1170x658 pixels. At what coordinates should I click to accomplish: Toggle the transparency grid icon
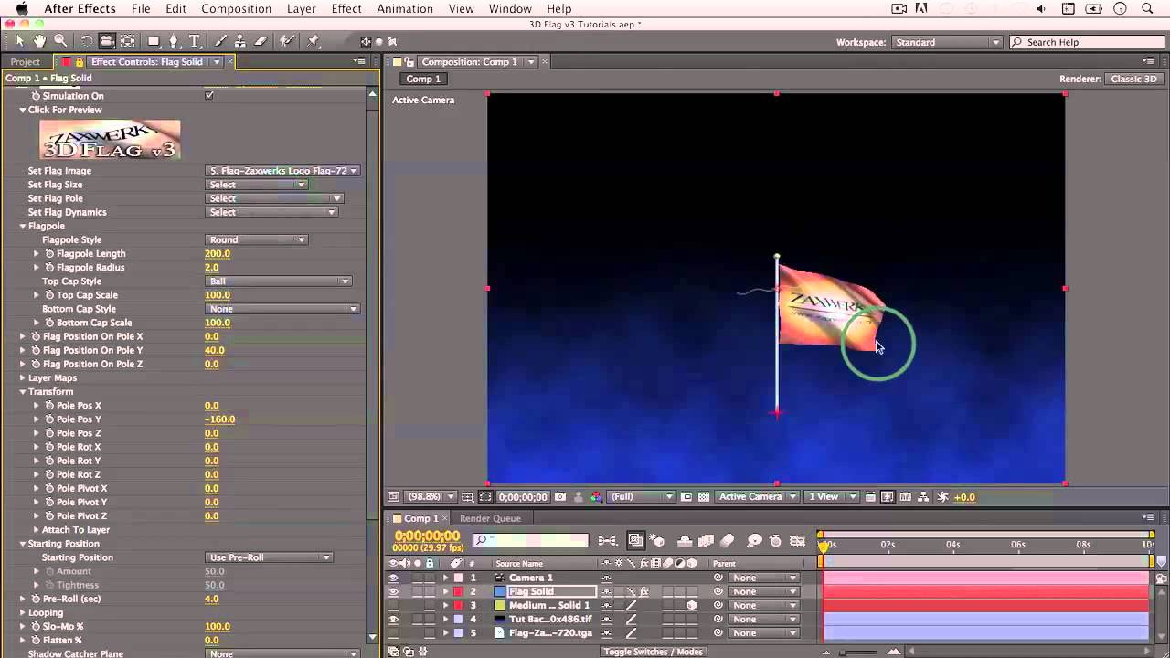click(704, 497)
